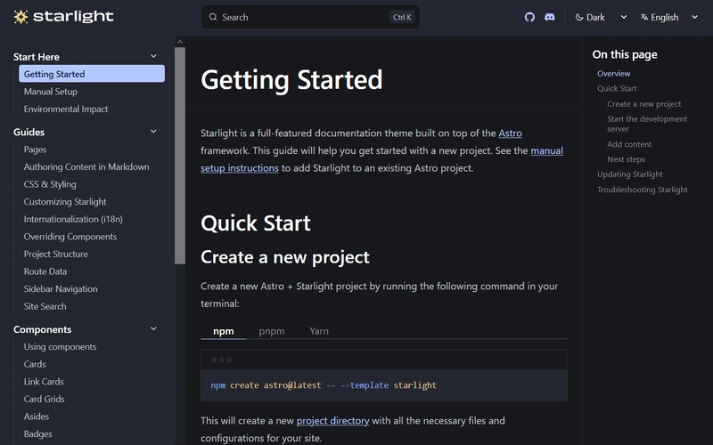
Task: Click the Starlight logo in header
Action: (x=63, y=17)
